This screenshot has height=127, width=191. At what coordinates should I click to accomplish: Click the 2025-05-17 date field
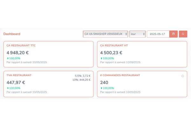point(158,34)
